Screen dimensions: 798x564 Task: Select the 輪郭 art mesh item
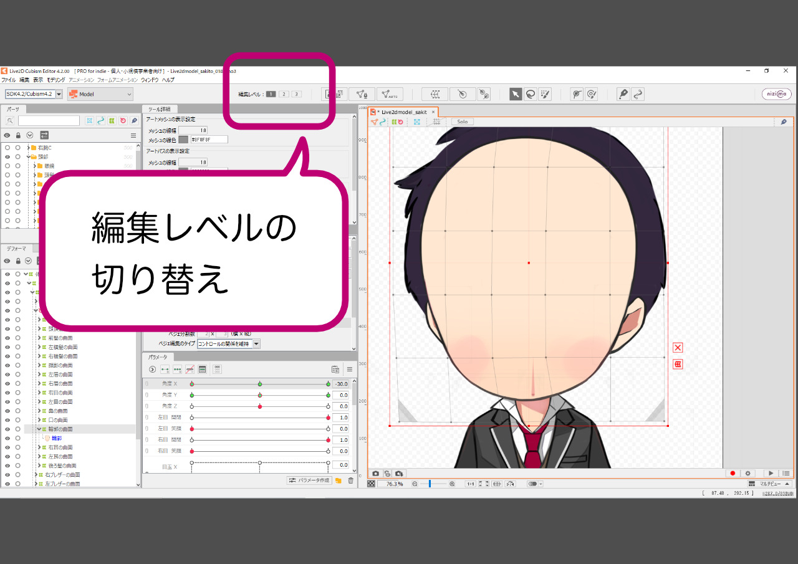click(x=56, y=438)
